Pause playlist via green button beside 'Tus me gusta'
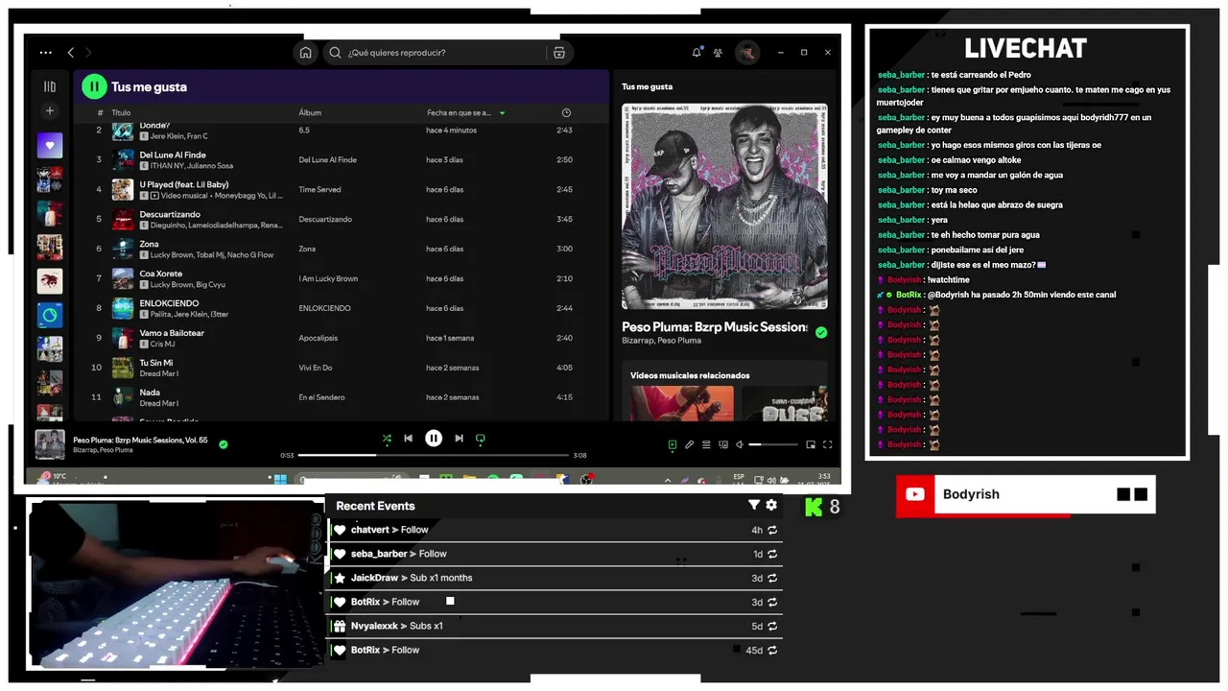The image size is (1228, 691). click(93, 86)
